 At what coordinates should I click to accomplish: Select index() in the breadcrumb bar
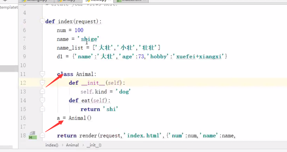point(52,145)
